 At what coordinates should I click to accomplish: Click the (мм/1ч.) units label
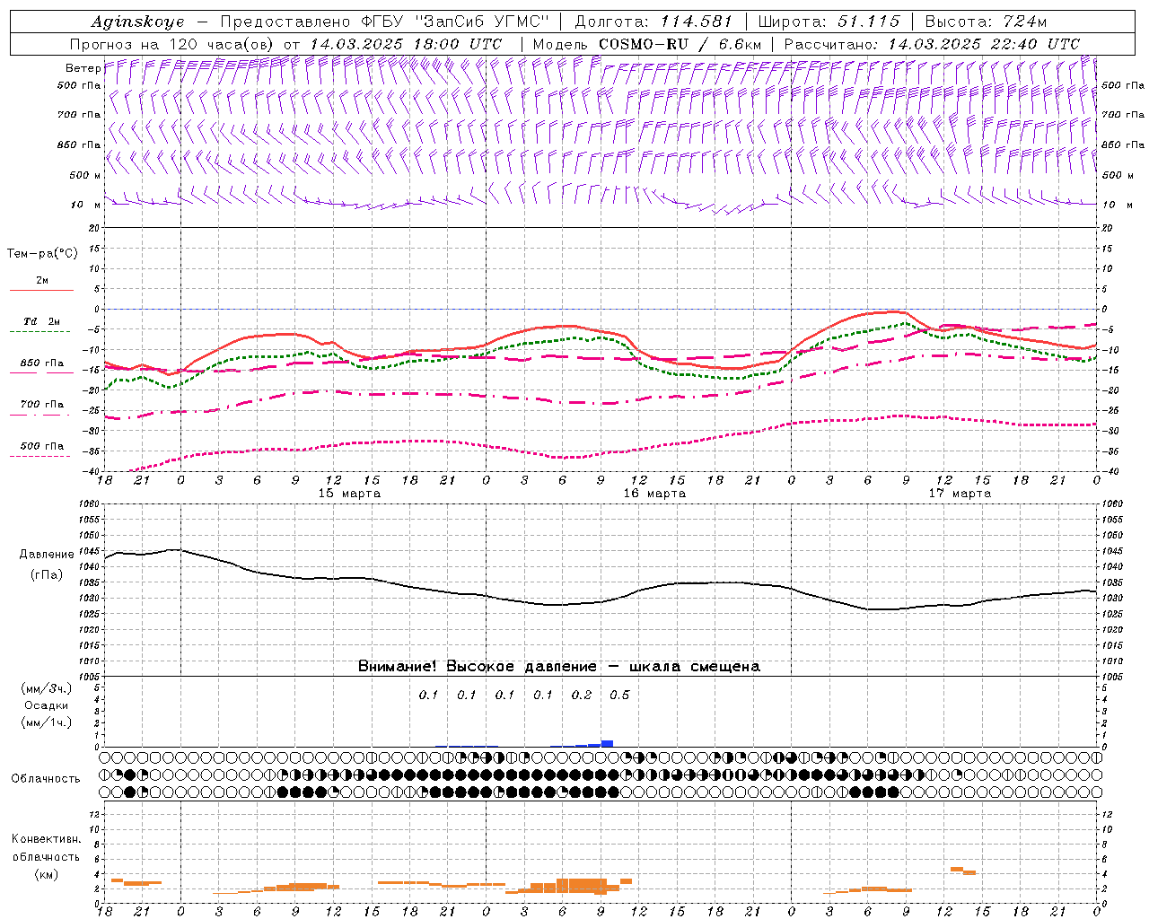(x=46, y=722)
